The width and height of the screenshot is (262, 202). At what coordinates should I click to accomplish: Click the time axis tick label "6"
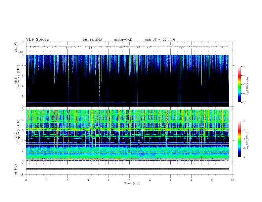click(x=150, y=180)
